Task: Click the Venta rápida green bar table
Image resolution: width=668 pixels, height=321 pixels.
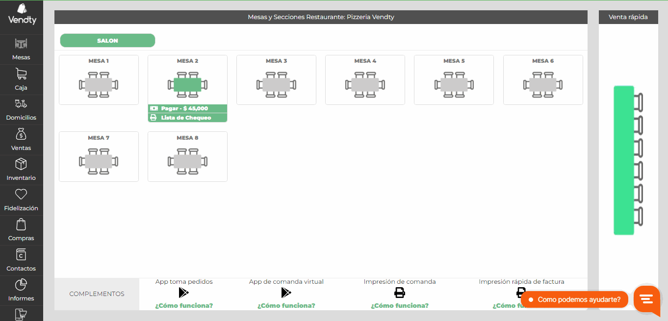Action: pos(628,160)
